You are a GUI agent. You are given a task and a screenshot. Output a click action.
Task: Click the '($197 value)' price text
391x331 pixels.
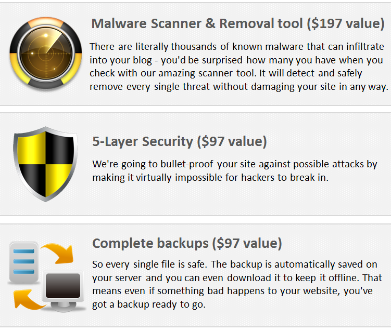tap(345, 24)
